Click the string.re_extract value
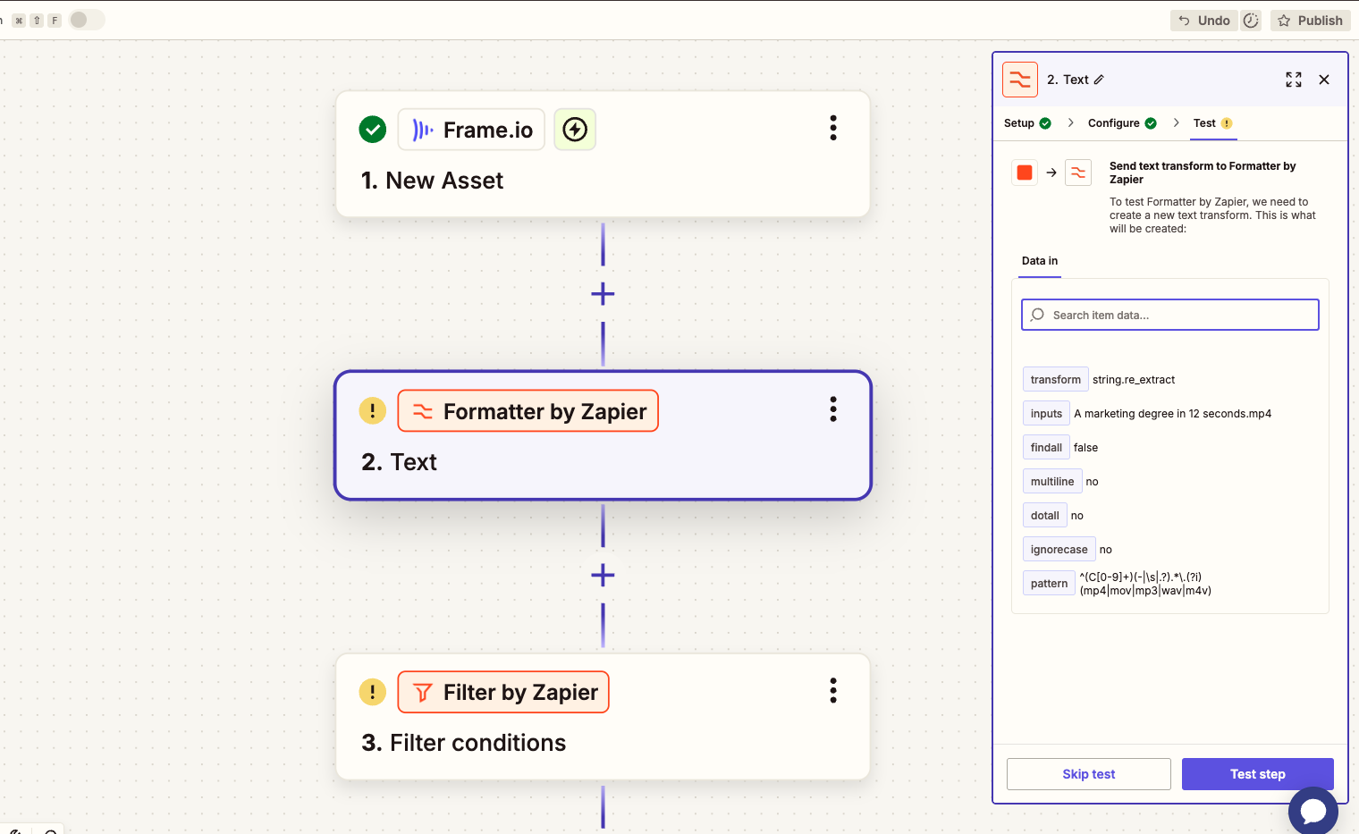 coord(1134,380)
